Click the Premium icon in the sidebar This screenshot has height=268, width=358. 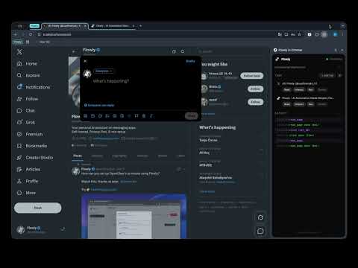[x=19, y=134]
